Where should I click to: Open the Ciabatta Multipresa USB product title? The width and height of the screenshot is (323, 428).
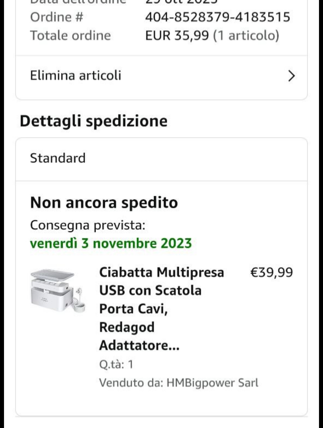(161, 309)
